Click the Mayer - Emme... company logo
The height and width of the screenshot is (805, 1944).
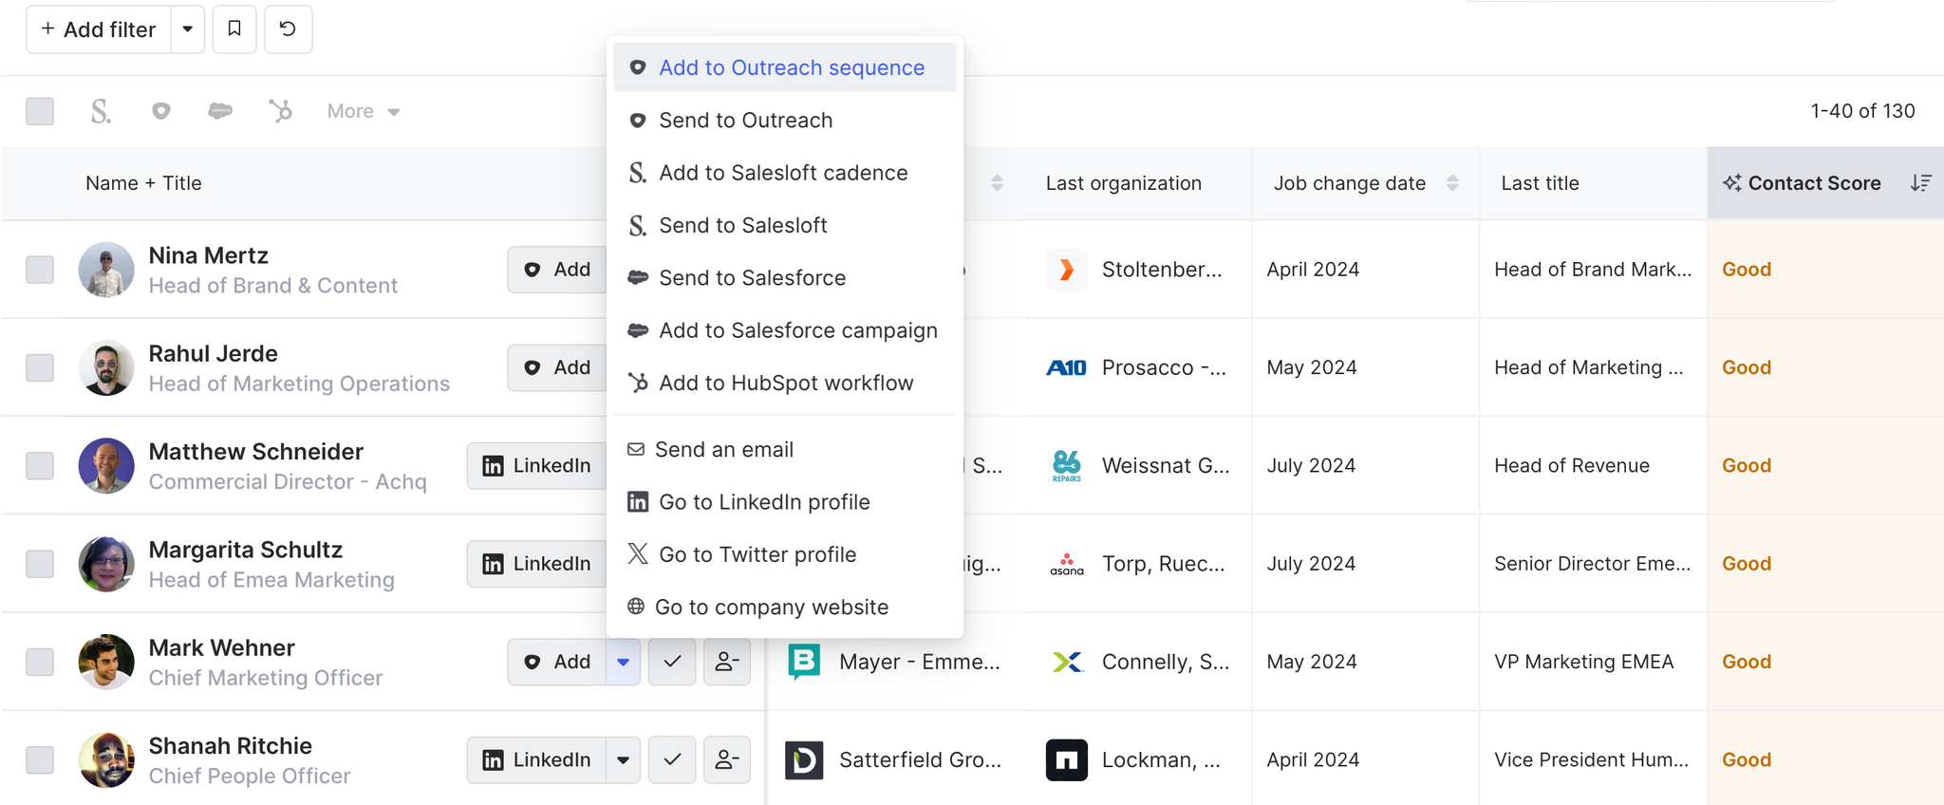pyautogui.click(x=804, y=662)
